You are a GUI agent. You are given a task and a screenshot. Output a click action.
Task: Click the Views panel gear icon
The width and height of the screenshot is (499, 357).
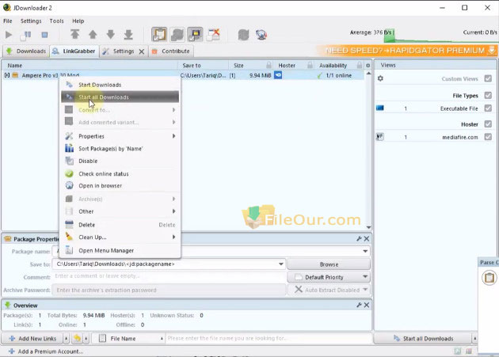point(380,78)
